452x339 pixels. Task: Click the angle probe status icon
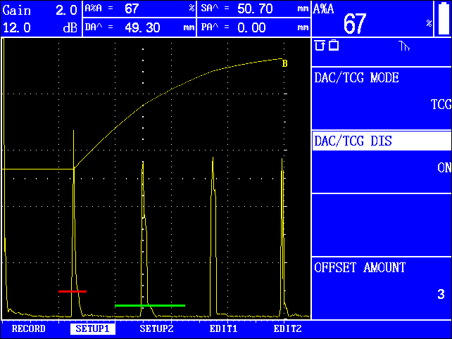tap(403, 46)
